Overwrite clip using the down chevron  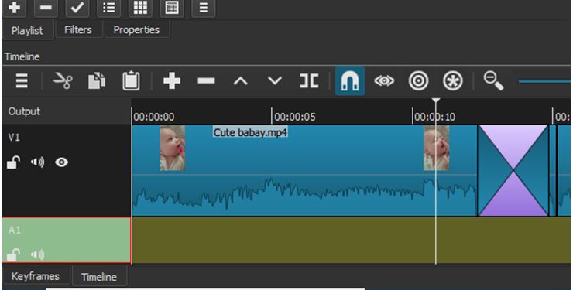tap(274, 80)
